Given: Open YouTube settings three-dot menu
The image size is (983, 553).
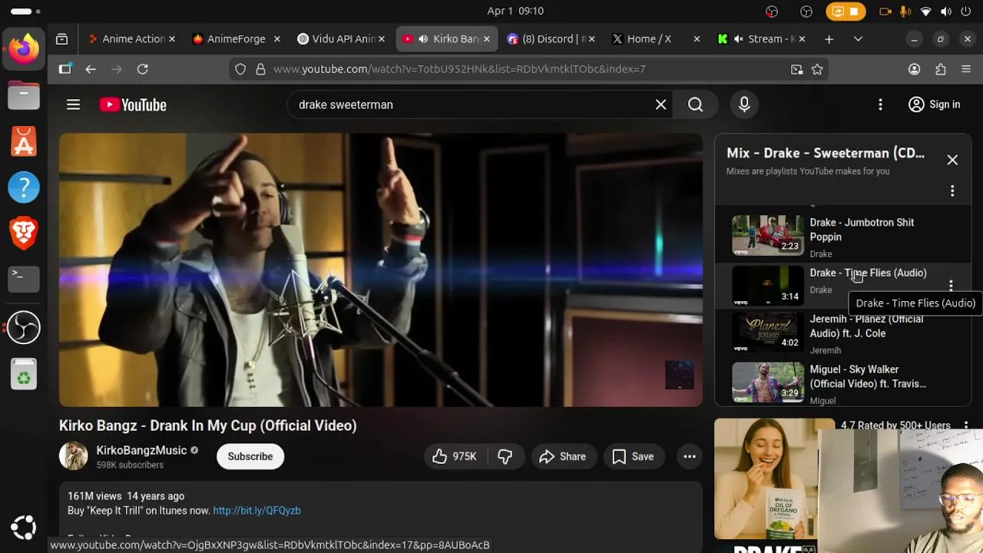Looking at the screenshot, I should point(880,104).
